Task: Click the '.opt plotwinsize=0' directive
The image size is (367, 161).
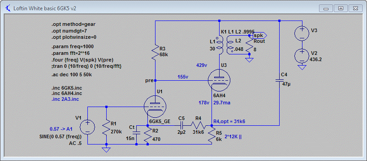Action: (74, 37)
